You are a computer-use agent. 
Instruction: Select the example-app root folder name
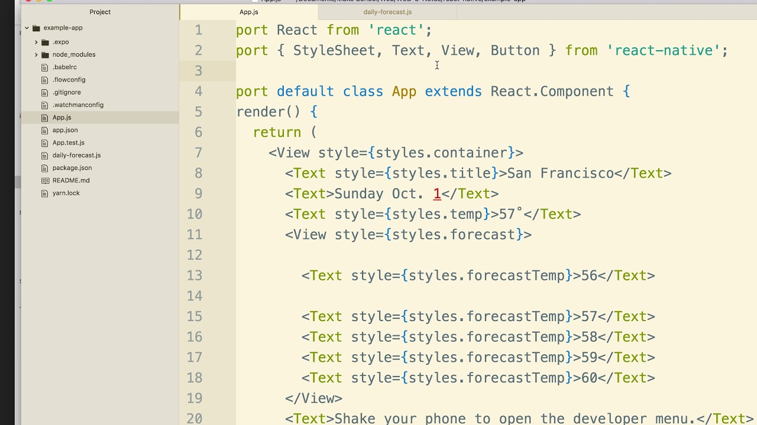pyautogui.click(x=63, y=28)
